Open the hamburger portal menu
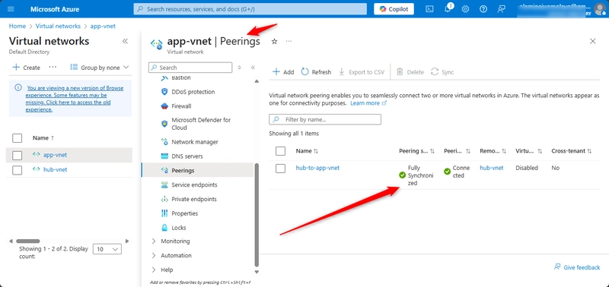This screenshot has width=609, height=287. point(11,9)
